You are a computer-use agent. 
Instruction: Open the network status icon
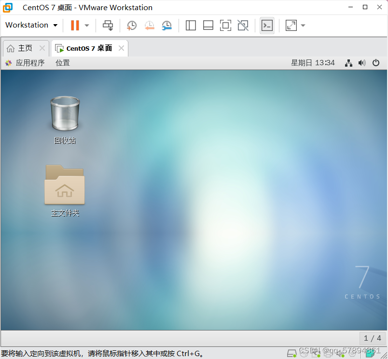pos(348,63)
